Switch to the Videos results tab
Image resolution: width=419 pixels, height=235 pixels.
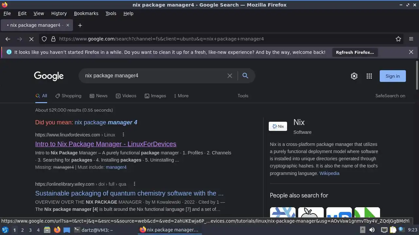(x=126, y=96)
